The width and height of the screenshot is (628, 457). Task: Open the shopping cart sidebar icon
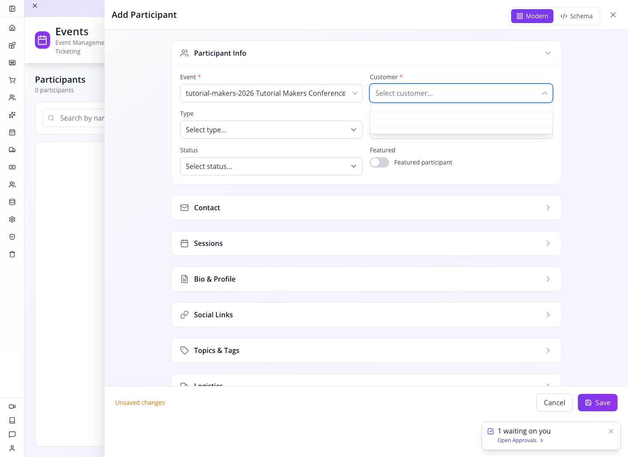(12, 80)
